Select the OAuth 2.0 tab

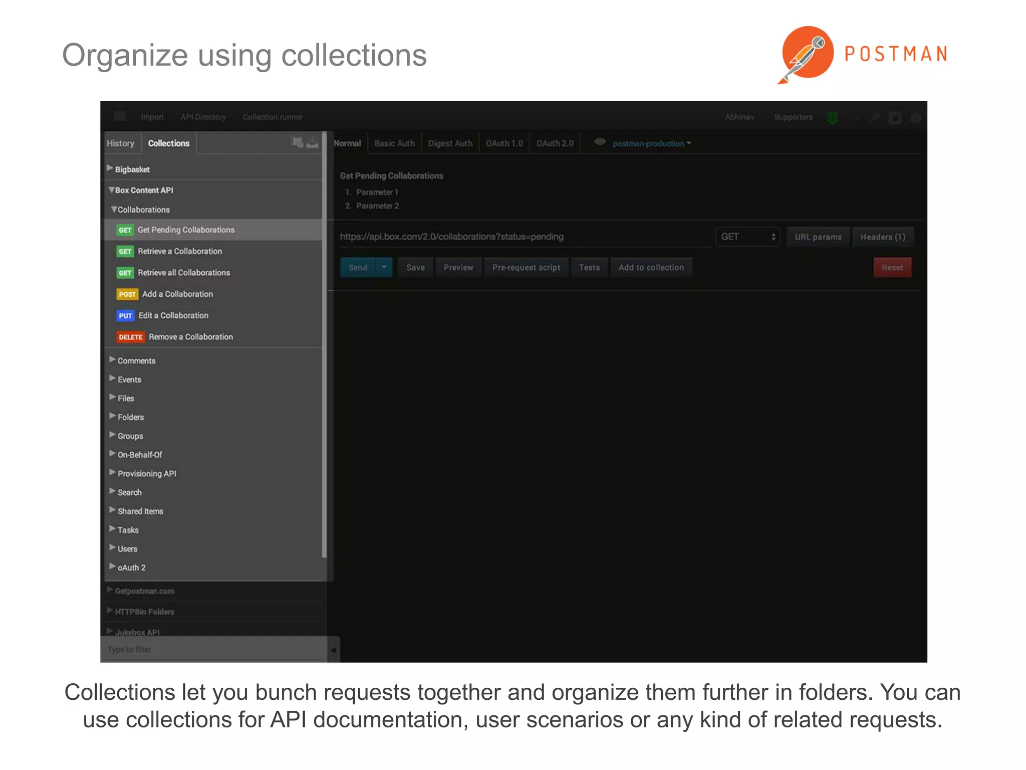coord(555,143)
